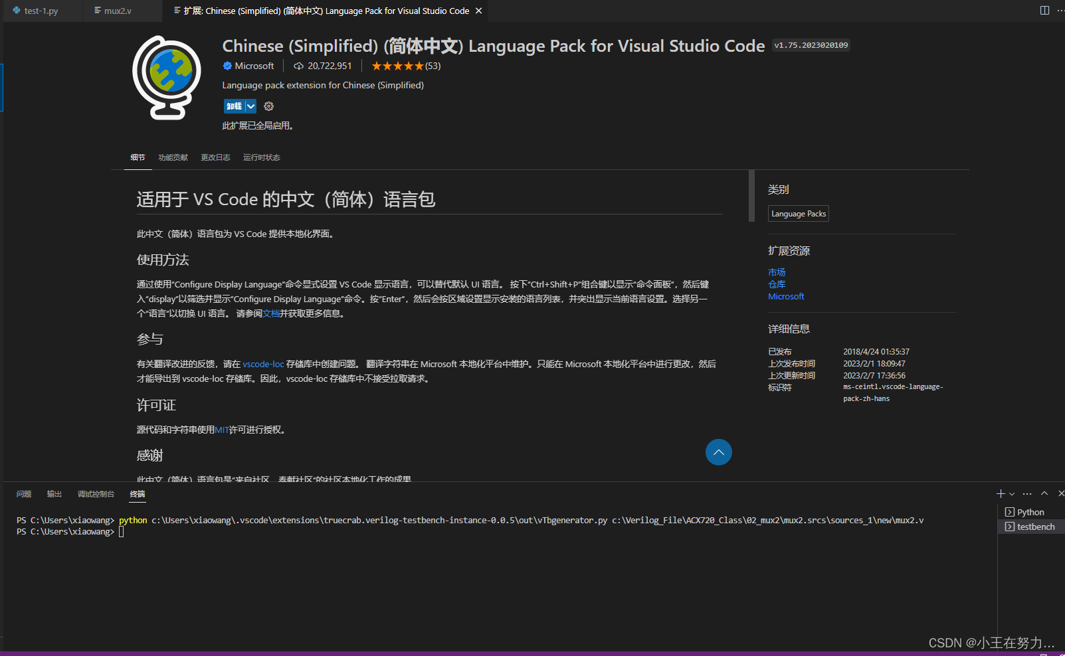Switch to the 调试控制台 debug console tab
The height and width of the screenshot is (656, 1065).
[96, 494]
